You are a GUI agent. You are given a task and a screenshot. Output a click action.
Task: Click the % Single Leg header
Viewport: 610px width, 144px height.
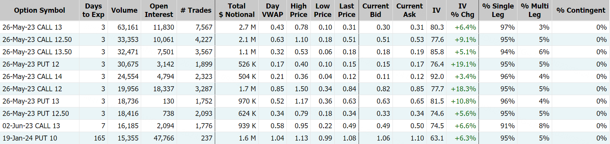click(498, 10)
